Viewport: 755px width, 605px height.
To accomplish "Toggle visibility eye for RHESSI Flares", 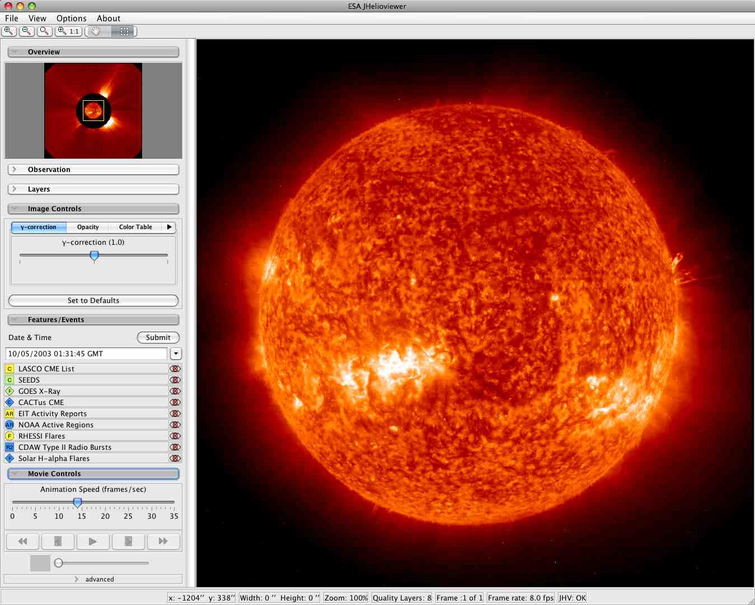I will 175,436.
